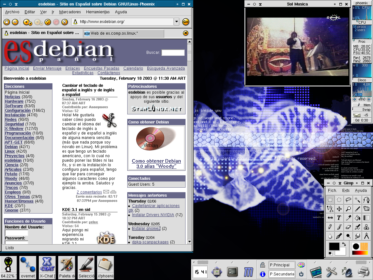Choose the bucket fill tool

coord(357,218)
